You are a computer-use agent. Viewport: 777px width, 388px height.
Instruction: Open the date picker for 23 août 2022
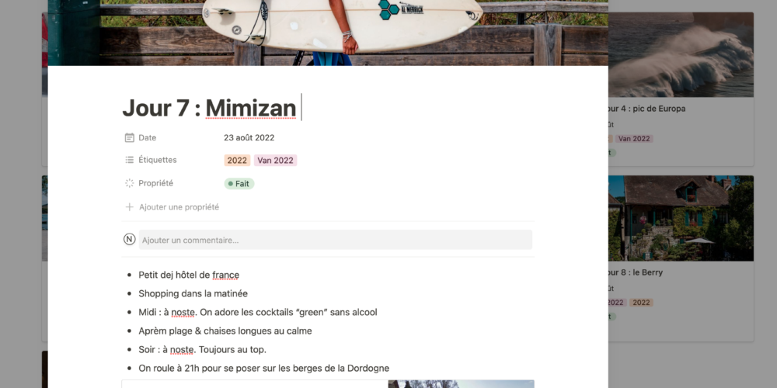(x=249, y=137)
